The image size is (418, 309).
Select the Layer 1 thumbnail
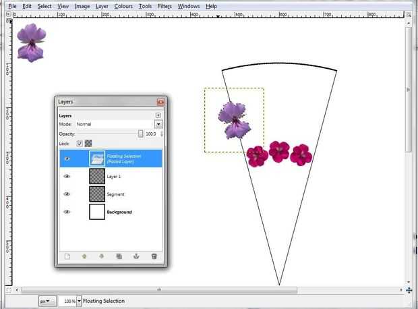pos(97,176)
